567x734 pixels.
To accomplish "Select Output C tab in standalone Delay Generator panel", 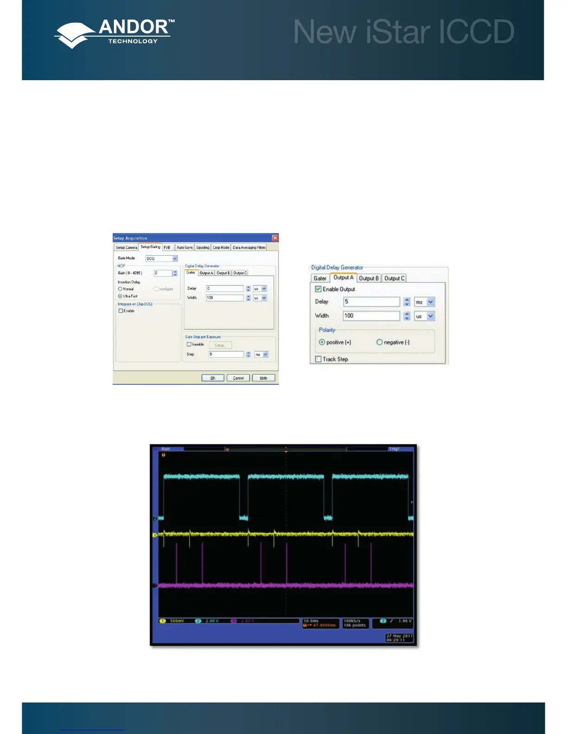I will pyautogui.click(x=394, y=278).
